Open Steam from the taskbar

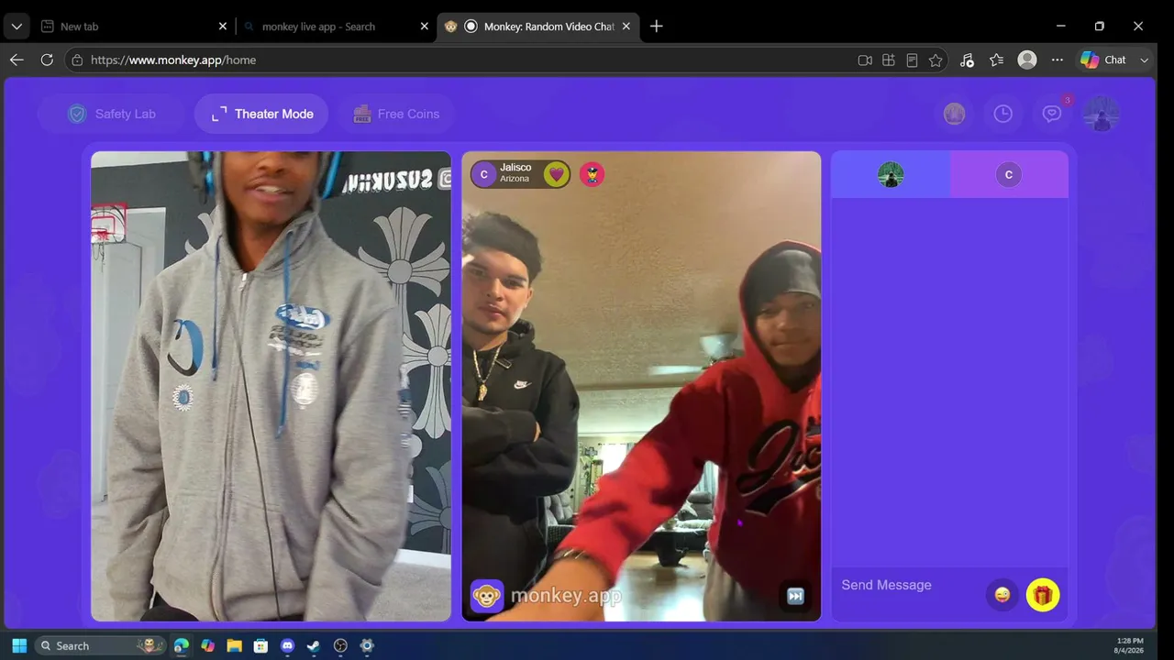pyautogui.click(x=314, y=645)
